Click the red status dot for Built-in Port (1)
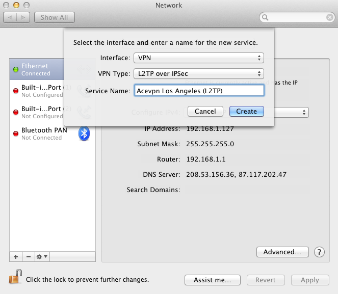The height and width of the screenshot is (294, 338). (16, 91)
